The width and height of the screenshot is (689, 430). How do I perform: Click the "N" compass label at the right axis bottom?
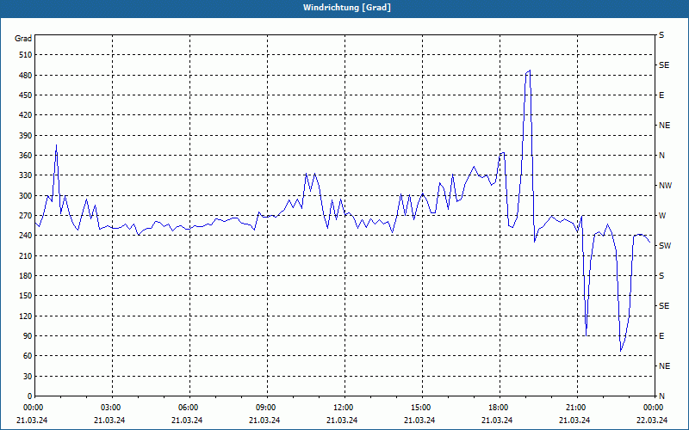(661, 396)
